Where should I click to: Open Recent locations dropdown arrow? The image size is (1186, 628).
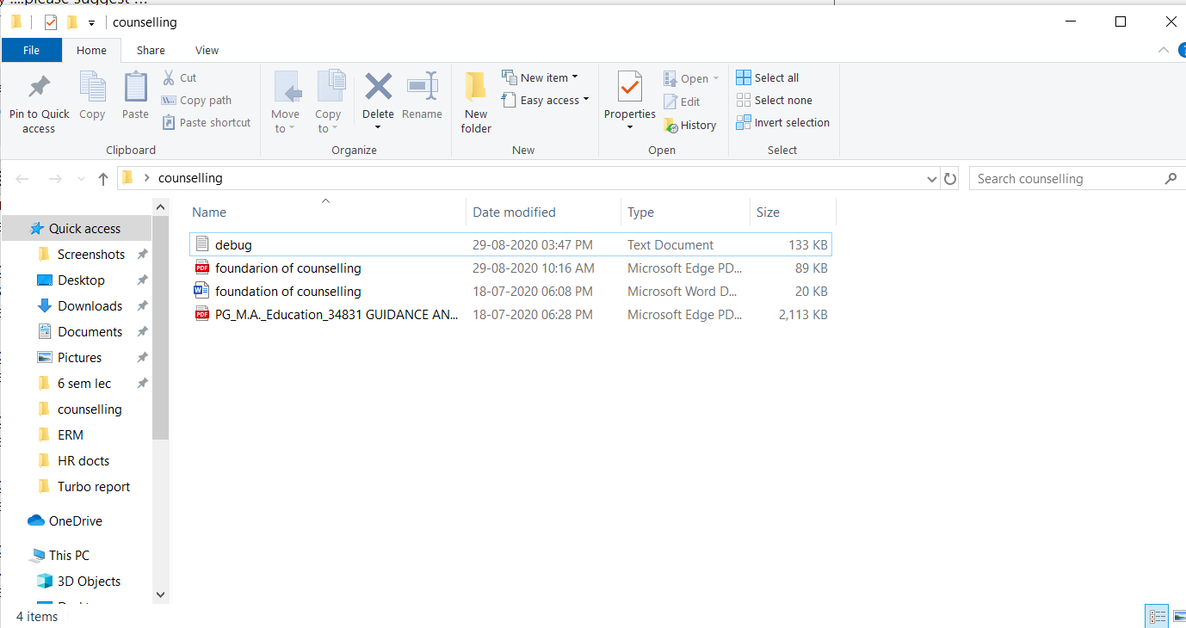pos(82,179)
